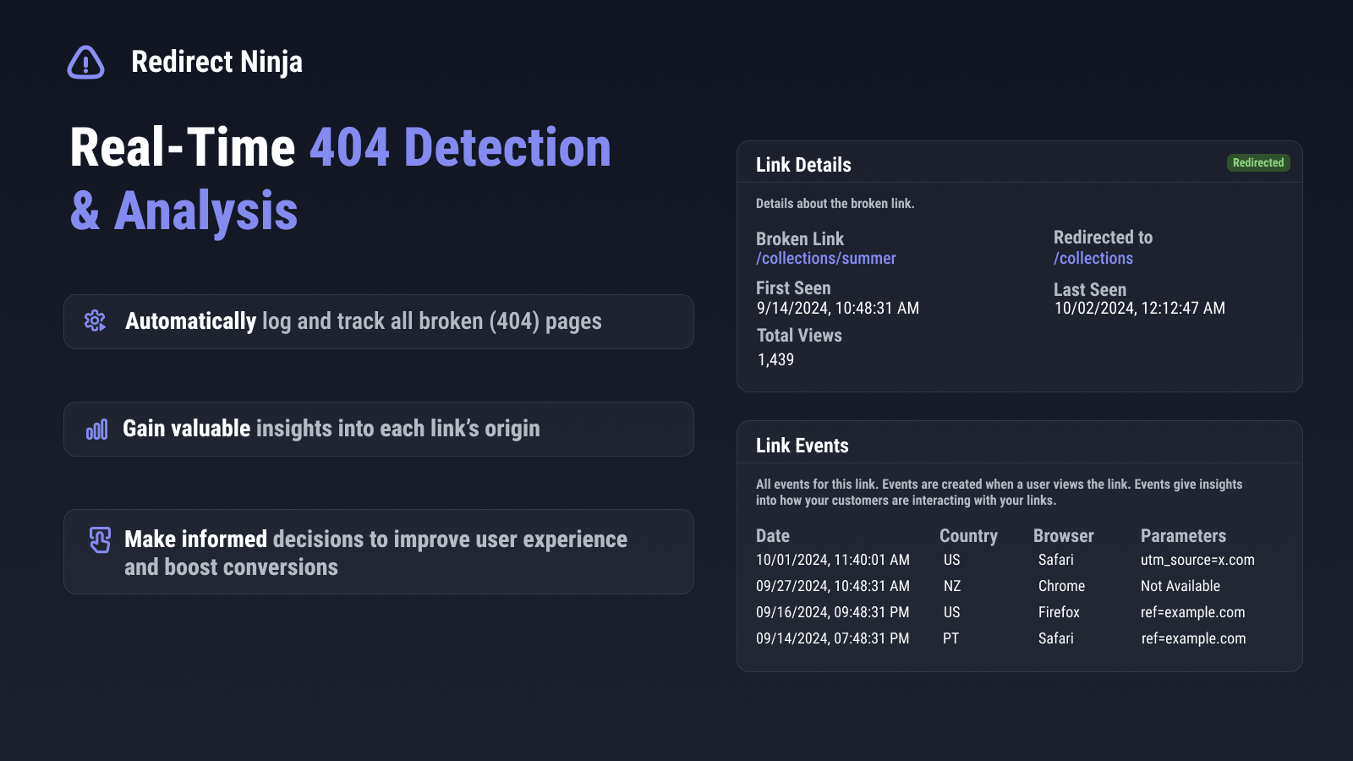Select the 09/27/2024 event row date
This screenshot has width=1353, height=761.
click(832, 586)
